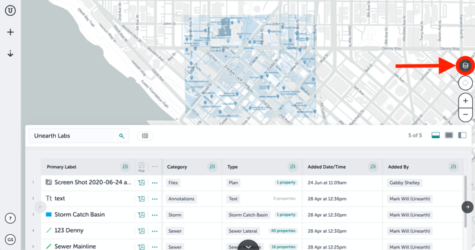Open Category column filter options
The height and width of the screenshot is (250, 475).
[x=212, y=166]
